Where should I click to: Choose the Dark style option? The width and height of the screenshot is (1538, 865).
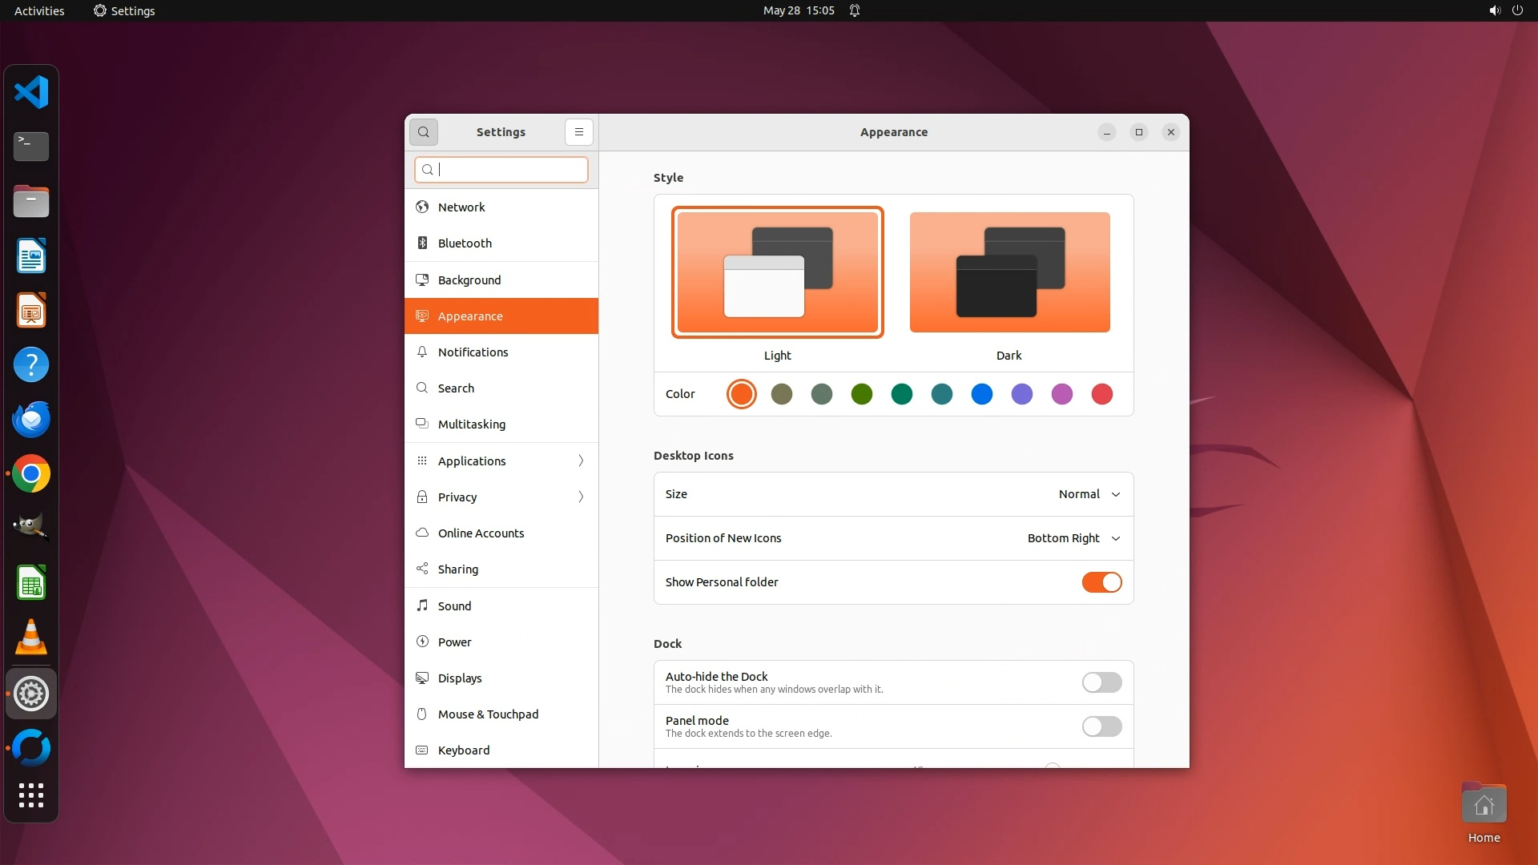click(x=1009, y=272)
